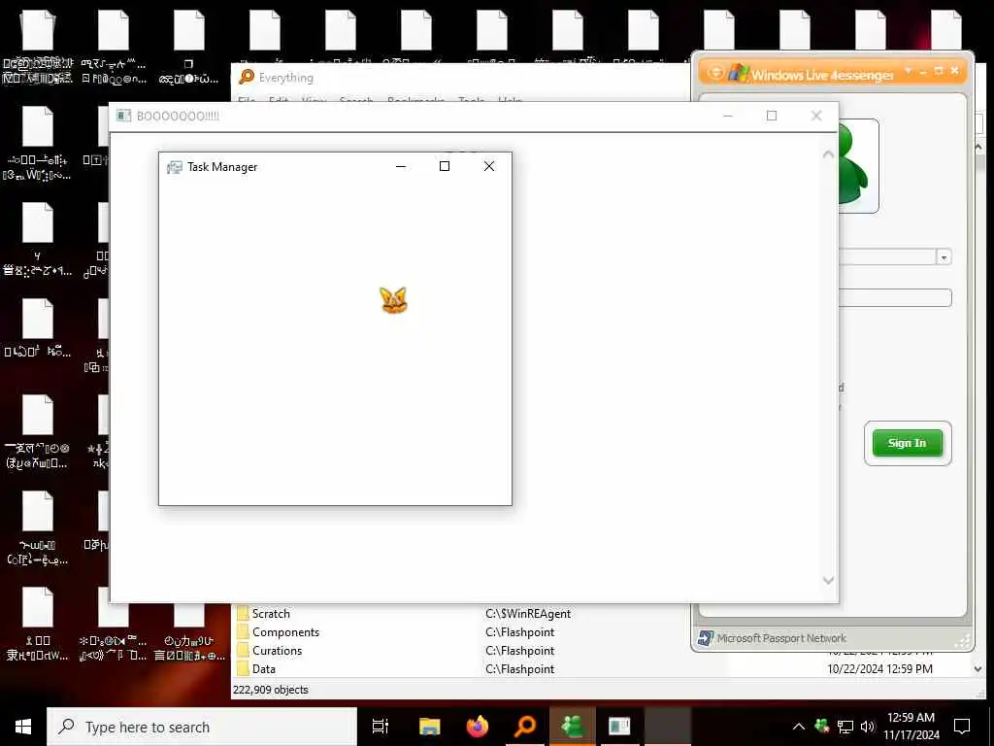Click the Components folder icon in Everything
994x746 pixels.
(243, 631)
